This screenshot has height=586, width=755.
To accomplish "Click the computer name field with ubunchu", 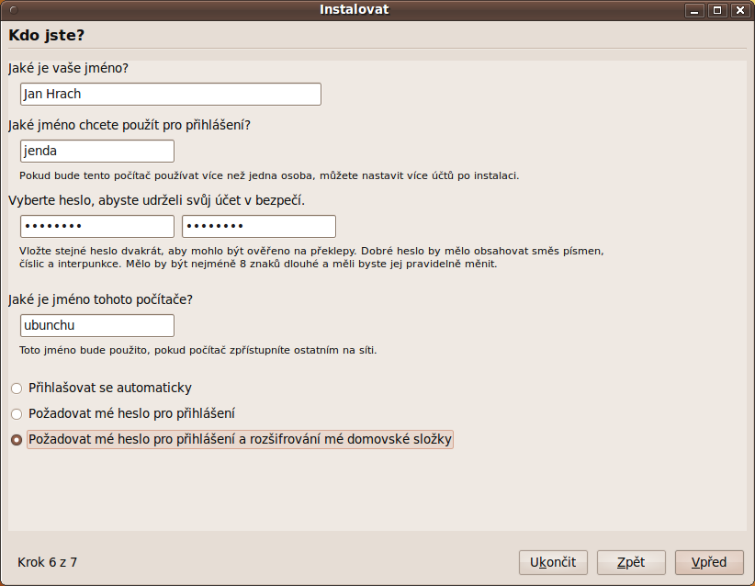I will click(97, 325).
